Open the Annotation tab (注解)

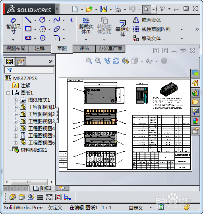coord(40,48)
